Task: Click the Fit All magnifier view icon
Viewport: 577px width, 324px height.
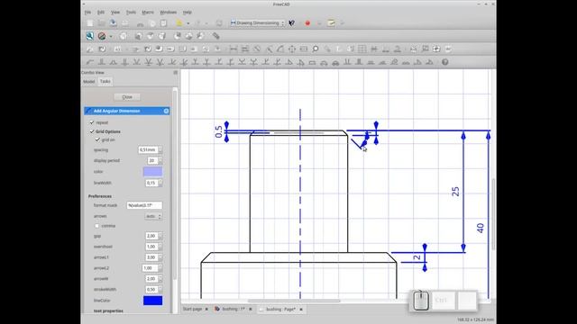Action: [x=90, y=36]
